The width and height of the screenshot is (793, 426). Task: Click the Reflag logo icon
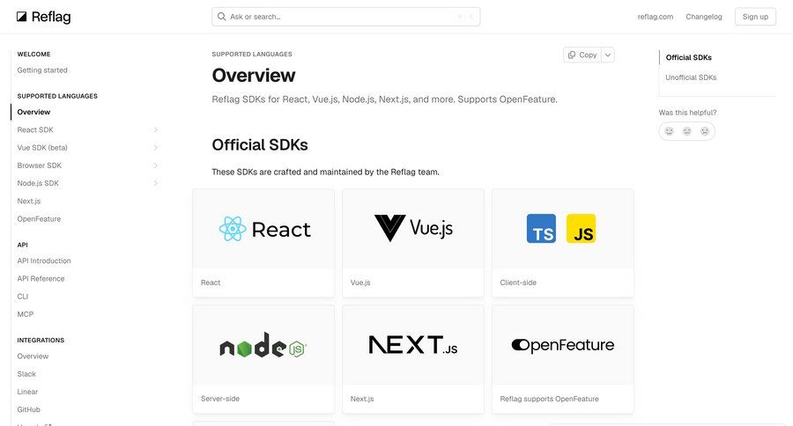[x=22, y=17]
